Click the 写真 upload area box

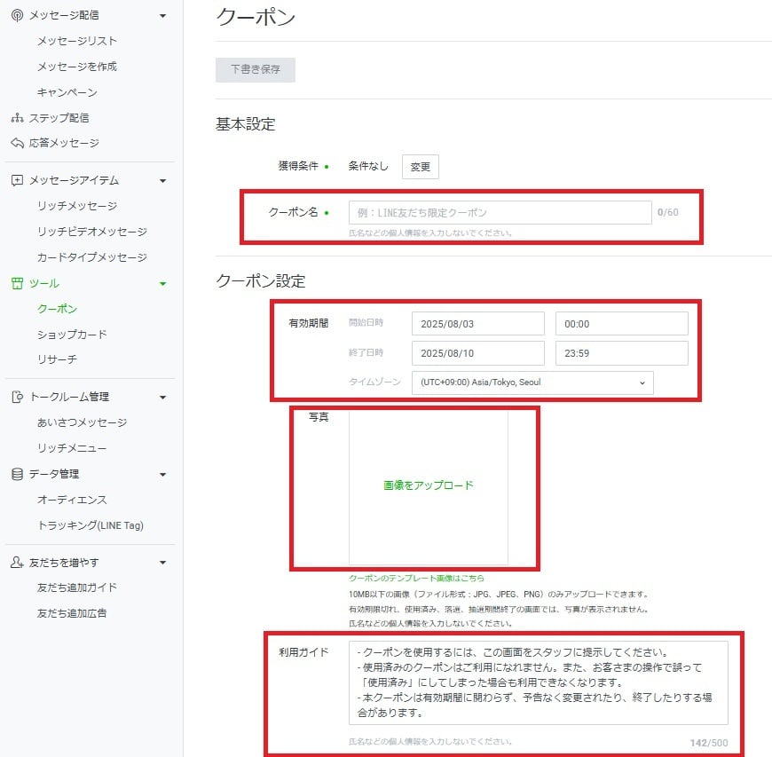click(x=429, y=488)
